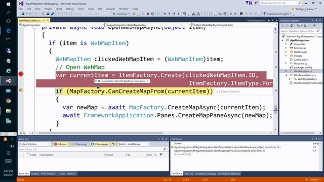Open the Build + IntelliSense dropdown
Screen dimensions: 324x182
[134, 144]
